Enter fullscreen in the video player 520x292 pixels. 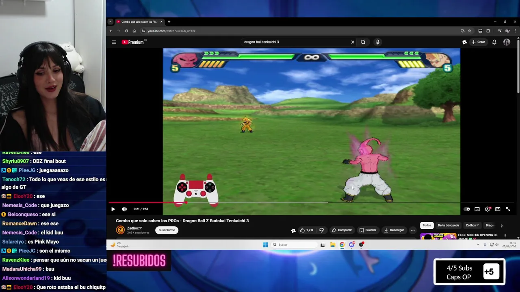[508, 209]
